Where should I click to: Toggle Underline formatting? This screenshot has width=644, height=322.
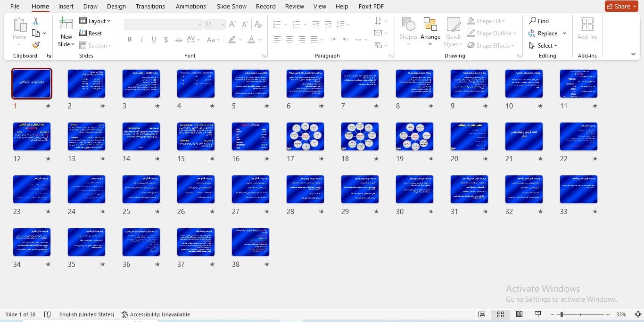(x=154, y=40)
